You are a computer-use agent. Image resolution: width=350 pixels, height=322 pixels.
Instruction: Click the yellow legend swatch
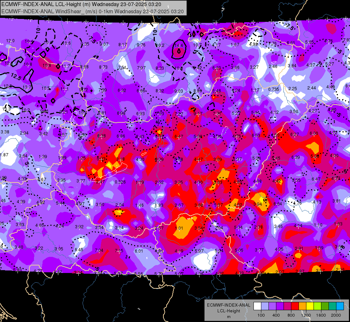coord(310,306)
